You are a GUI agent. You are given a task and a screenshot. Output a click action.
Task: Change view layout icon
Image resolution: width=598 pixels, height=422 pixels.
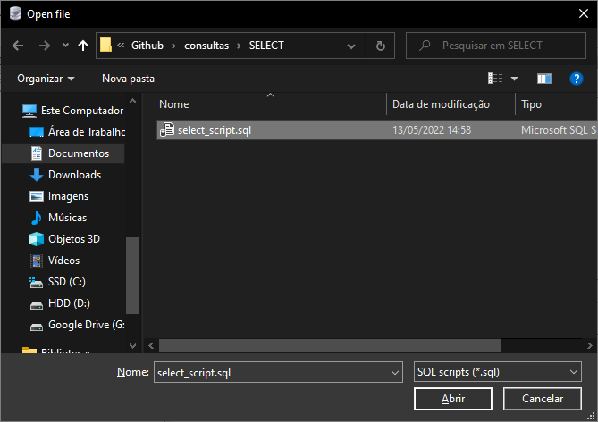click(495, 79)
